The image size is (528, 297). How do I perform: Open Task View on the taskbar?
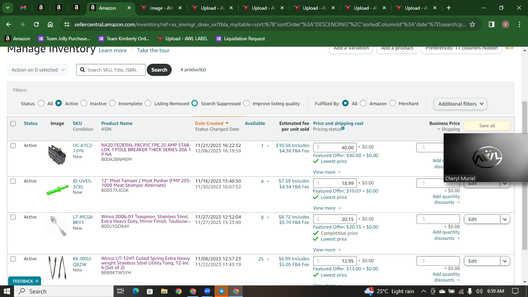pos(120,291)
